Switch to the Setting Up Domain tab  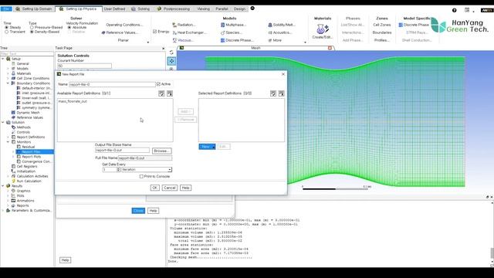pyautogui.click(x=34, y=8)
